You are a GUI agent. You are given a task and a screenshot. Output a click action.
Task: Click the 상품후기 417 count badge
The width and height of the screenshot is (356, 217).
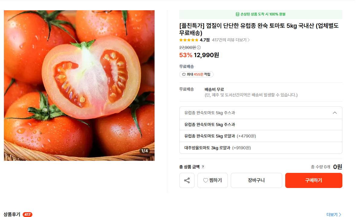[x=28, y=215]
